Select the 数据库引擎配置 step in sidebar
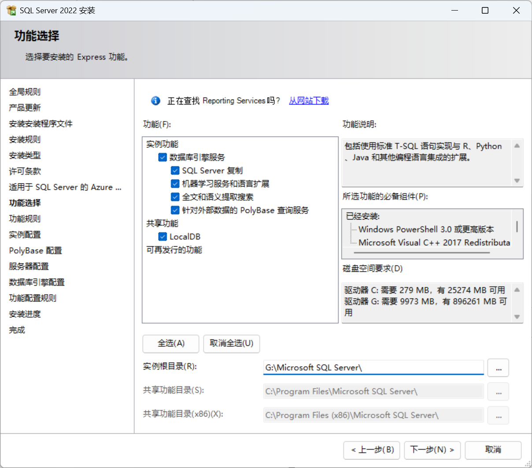Viewport: 532px width, 468px height. [x=37, y=282]
